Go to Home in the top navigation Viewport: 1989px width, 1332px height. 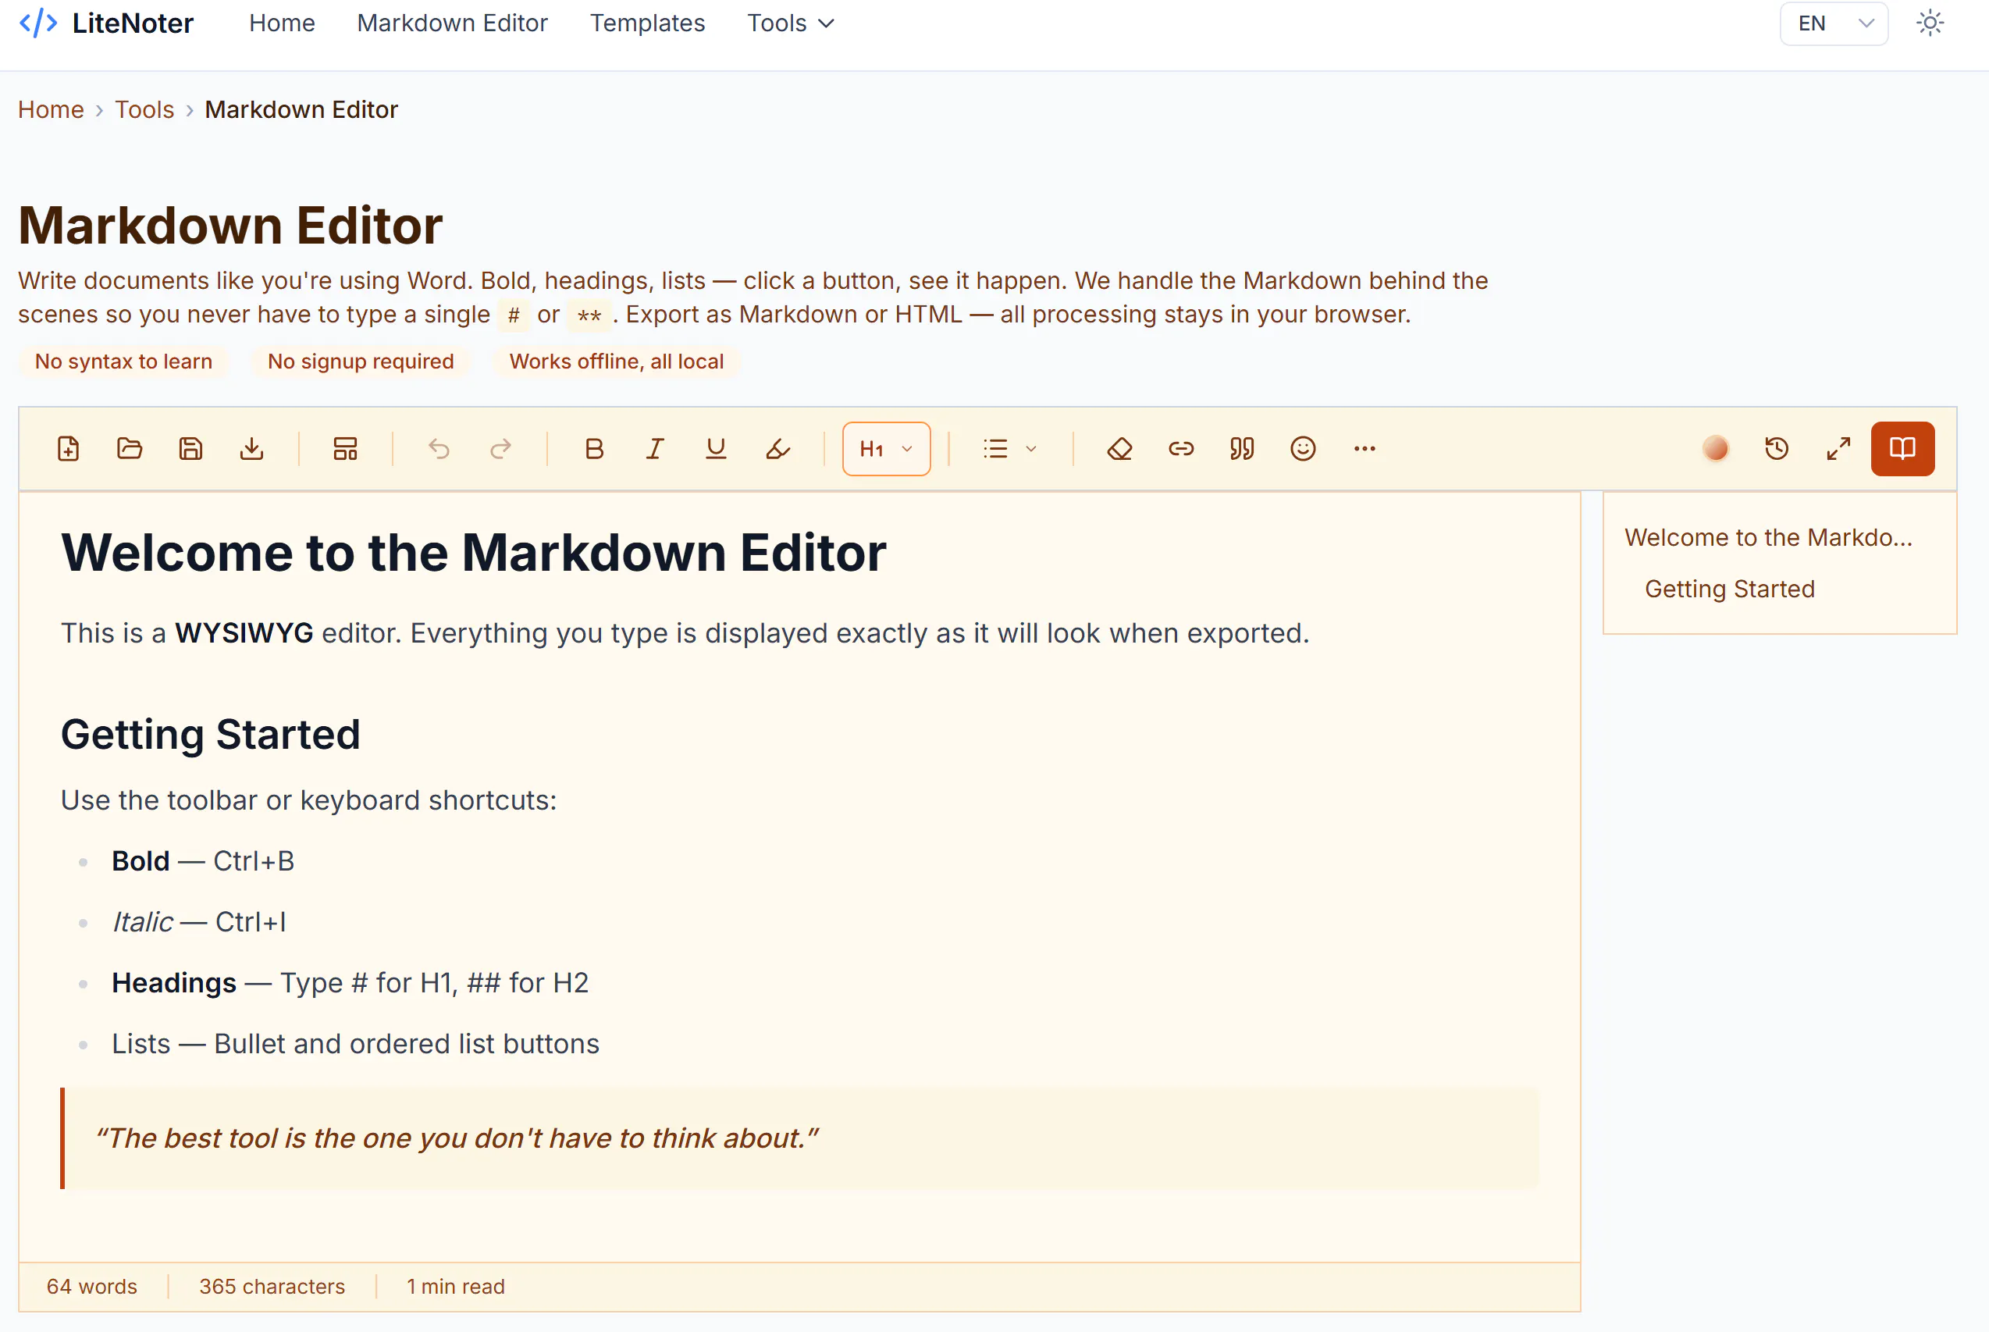click(x=282, y=23)
